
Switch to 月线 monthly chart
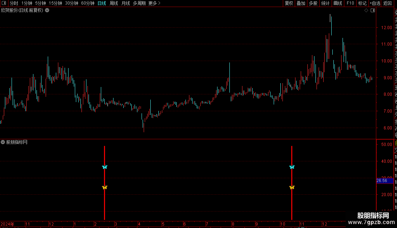click(125, 3)
